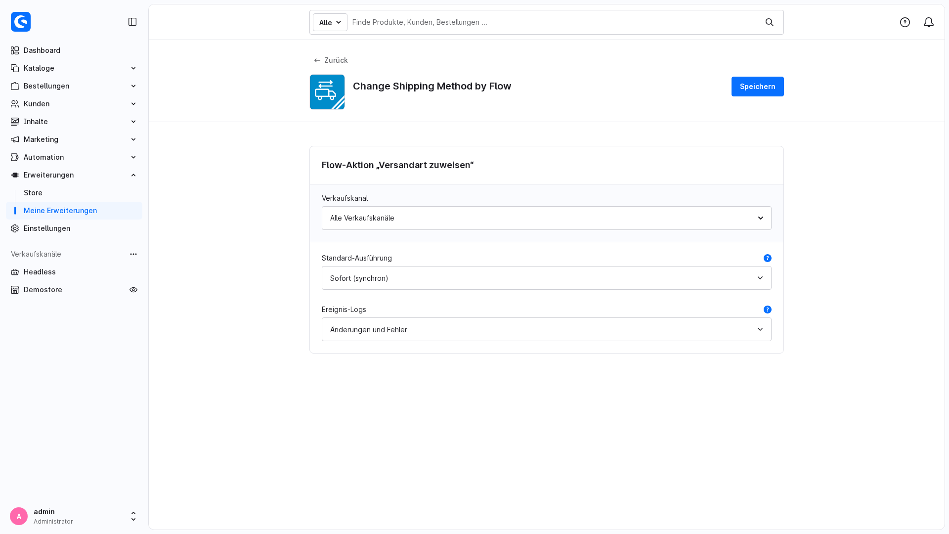This screenshot has height=534, width=949.
Task: Click the admin avatar icon
Action: tap(19, 516)
